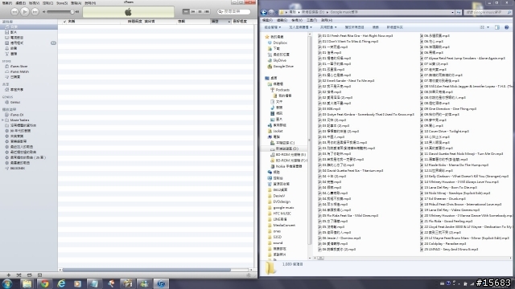
Task: Open Organize dropdown in Explorer toolbar
Action: coord(272,27)
